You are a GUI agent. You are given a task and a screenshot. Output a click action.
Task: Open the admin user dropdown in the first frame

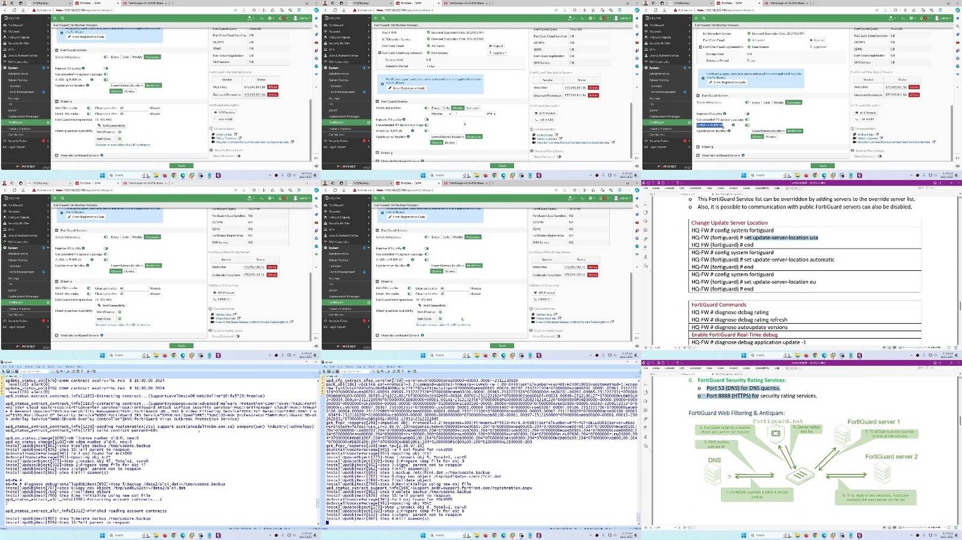click(x=302, y=18)
